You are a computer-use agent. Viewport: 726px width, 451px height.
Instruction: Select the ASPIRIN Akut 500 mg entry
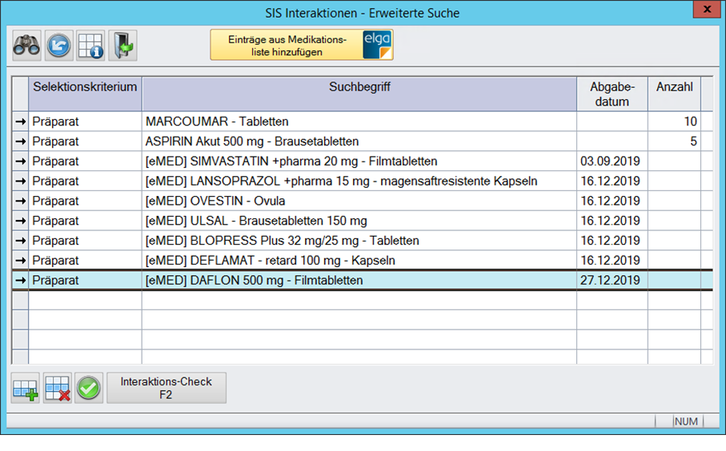point(359,142)
